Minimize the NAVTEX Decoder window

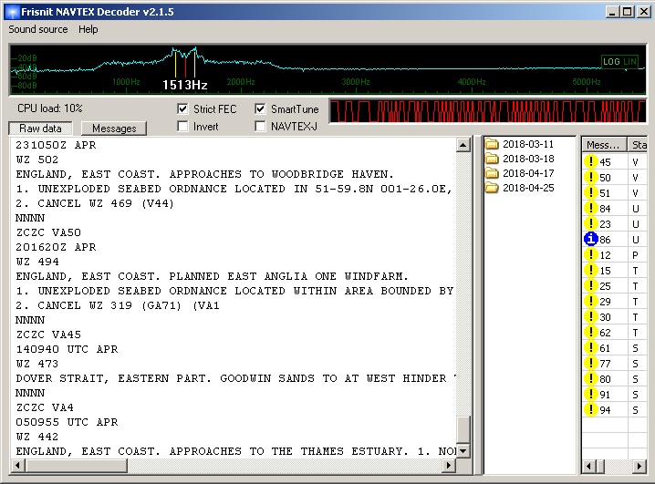click(612, 12)
